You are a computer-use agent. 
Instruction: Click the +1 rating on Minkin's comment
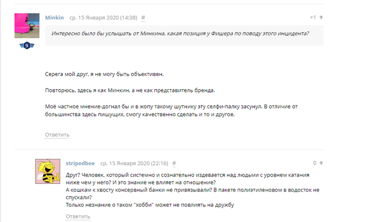(313, 18)
